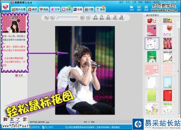Open the 边框 border tab
181x130 pixels.
[67, 9]
